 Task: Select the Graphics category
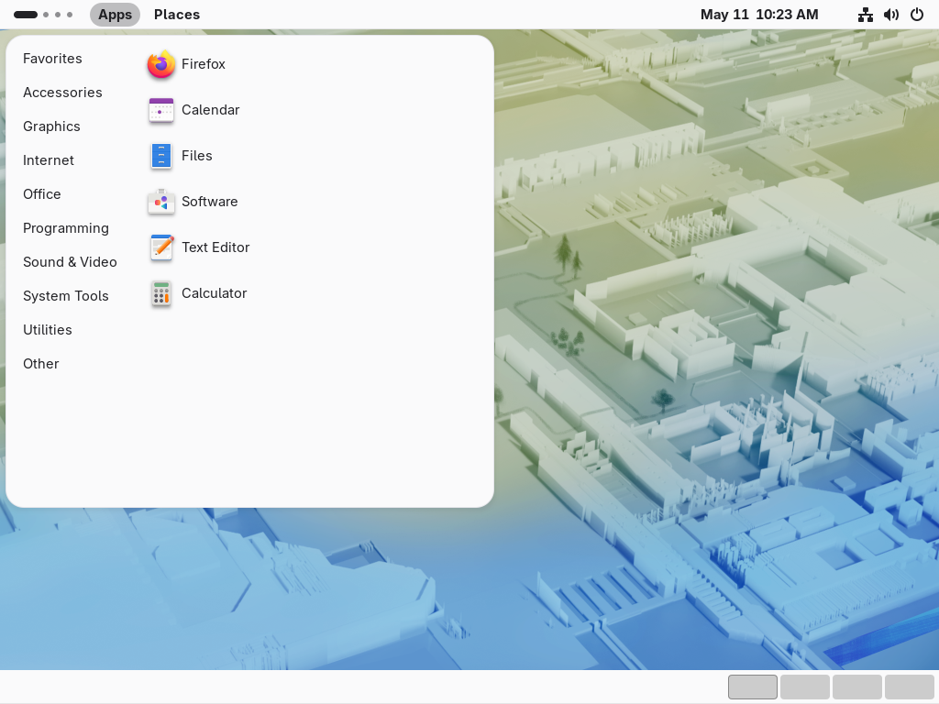click(51, 126)
